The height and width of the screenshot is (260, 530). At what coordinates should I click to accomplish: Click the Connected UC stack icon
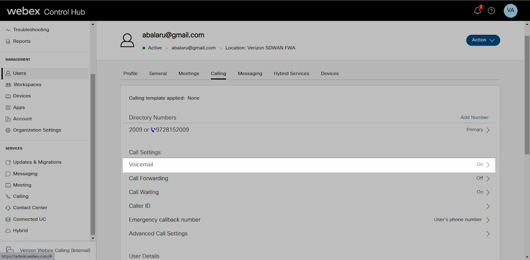point(8,219)
